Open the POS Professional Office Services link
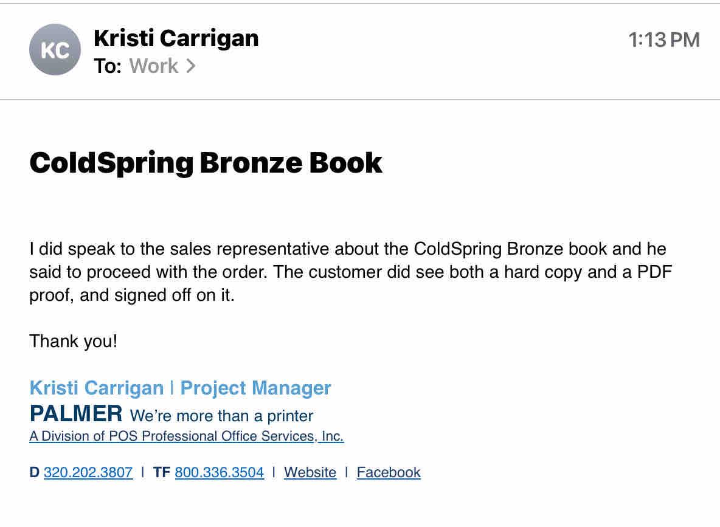This screenshot has width=720, height=527. click(x=186, y=436)
